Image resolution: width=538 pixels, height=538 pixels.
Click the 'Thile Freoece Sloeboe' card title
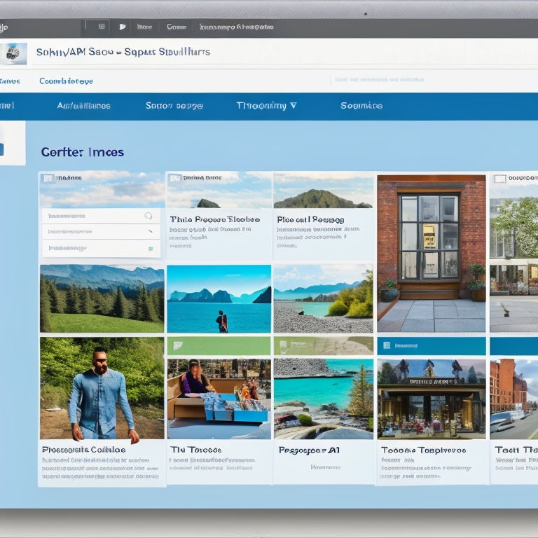tap(214, 219)
